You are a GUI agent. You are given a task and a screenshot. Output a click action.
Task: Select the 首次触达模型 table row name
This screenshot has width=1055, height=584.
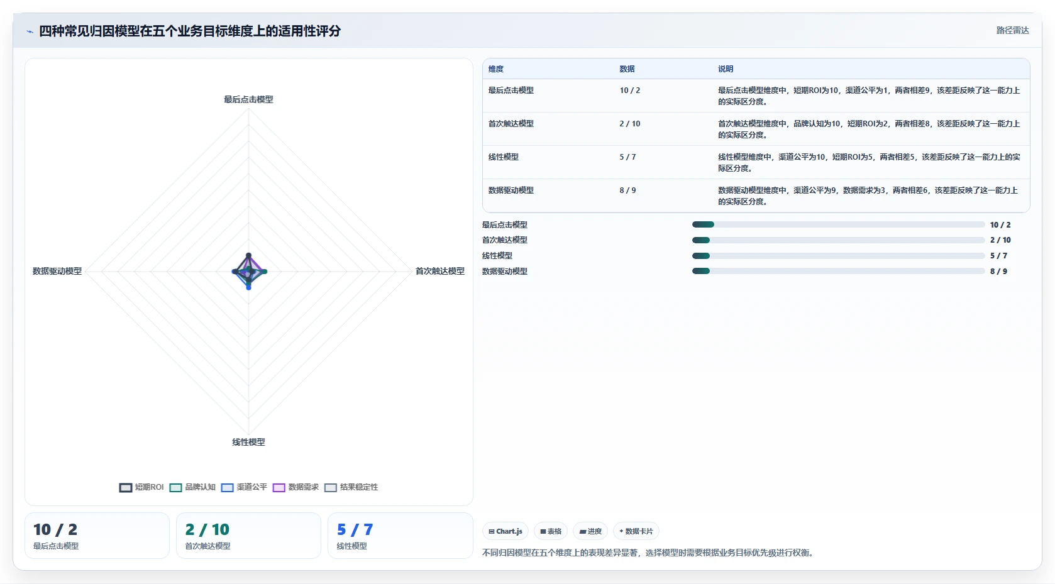pos(511,124)
